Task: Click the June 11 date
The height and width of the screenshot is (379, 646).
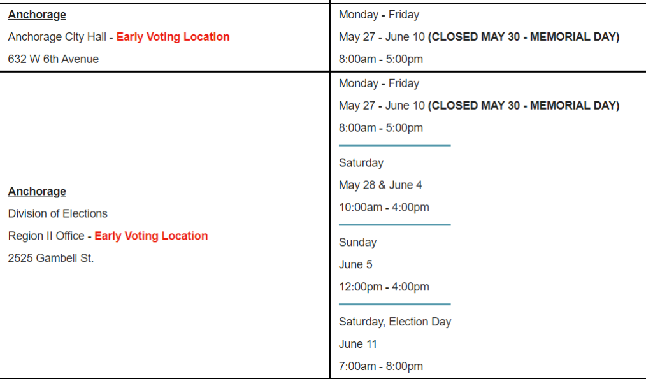Action: (x=358, y=344)
